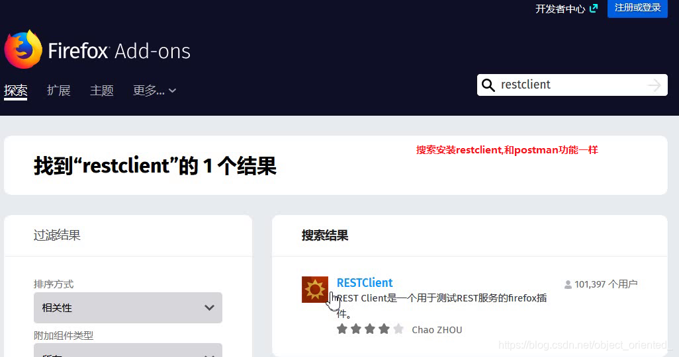Click the Firefox Add-ons title text
Image resolution: width=679 pixels, height=357 pixels.
click(119, 51)
